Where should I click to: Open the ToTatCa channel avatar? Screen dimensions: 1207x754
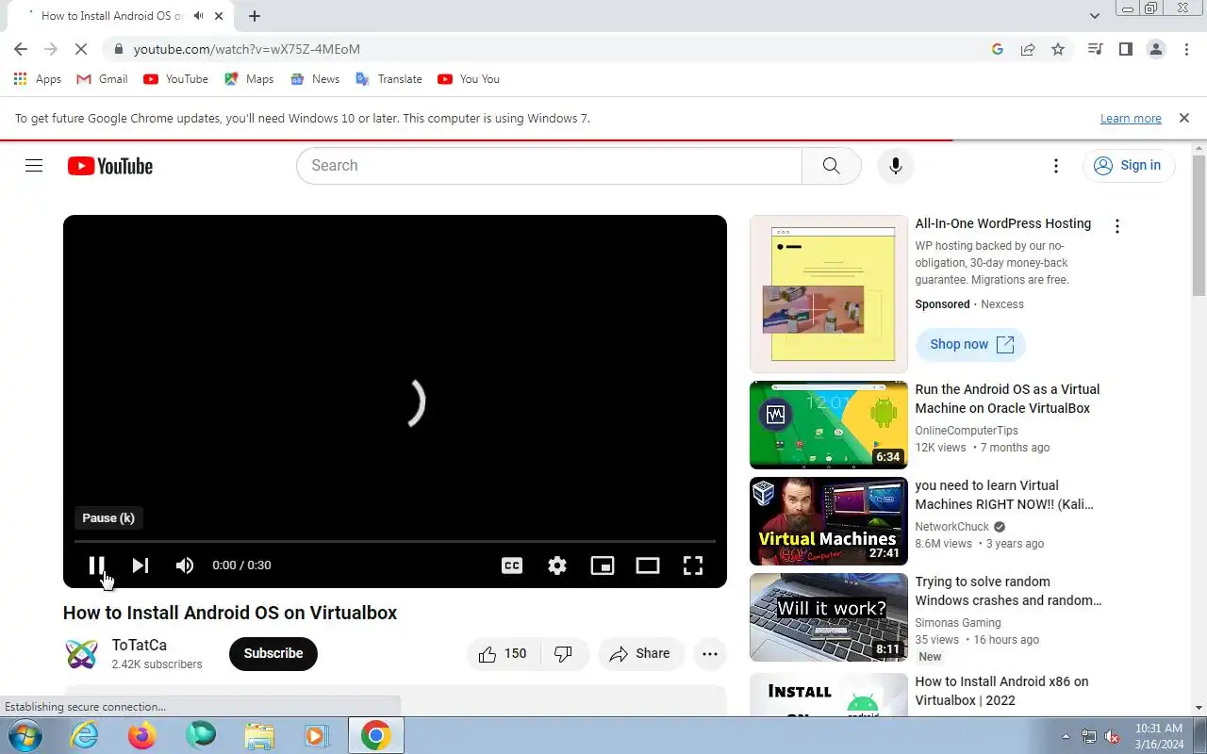tap(82, 654)
